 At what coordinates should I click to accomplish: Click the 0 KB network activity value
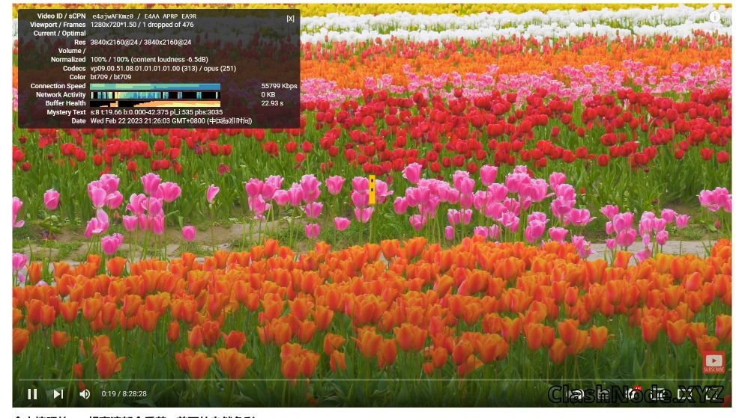coord(268,94)
